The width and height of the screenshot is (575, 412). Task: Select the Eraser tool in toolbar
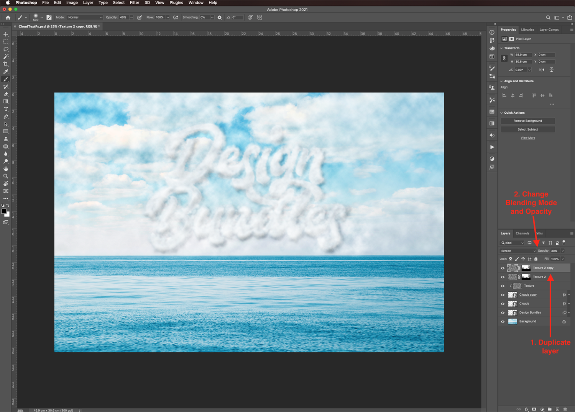[x=6, y=94]
